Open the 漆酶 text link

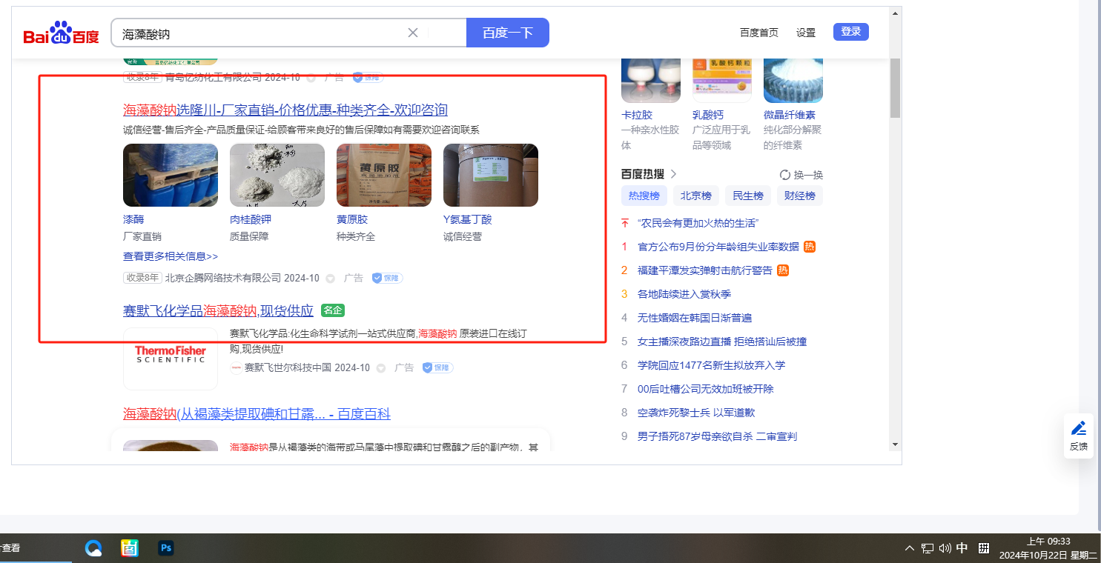[133, 219]
